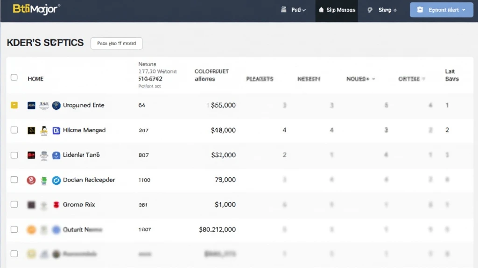
Task: Click the middle badge icon in Uropuned Ente row
Action: [x=44, y=106]
